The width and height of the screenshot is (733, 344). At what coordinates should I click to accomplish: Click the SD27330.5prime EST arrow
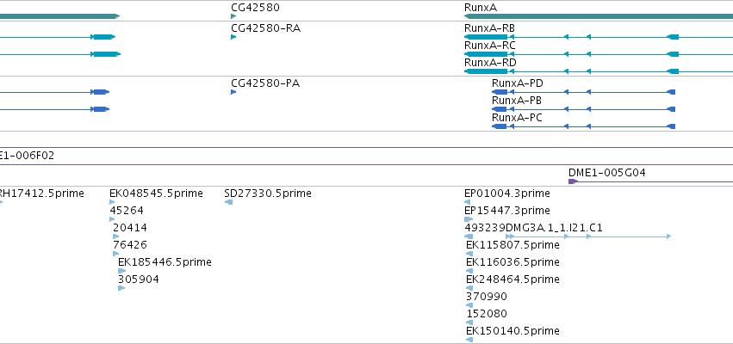(x=228, y=202)
